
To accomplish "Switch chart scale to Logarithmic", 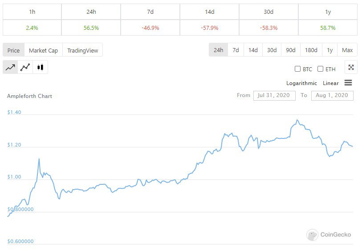I will pos(301,83).
